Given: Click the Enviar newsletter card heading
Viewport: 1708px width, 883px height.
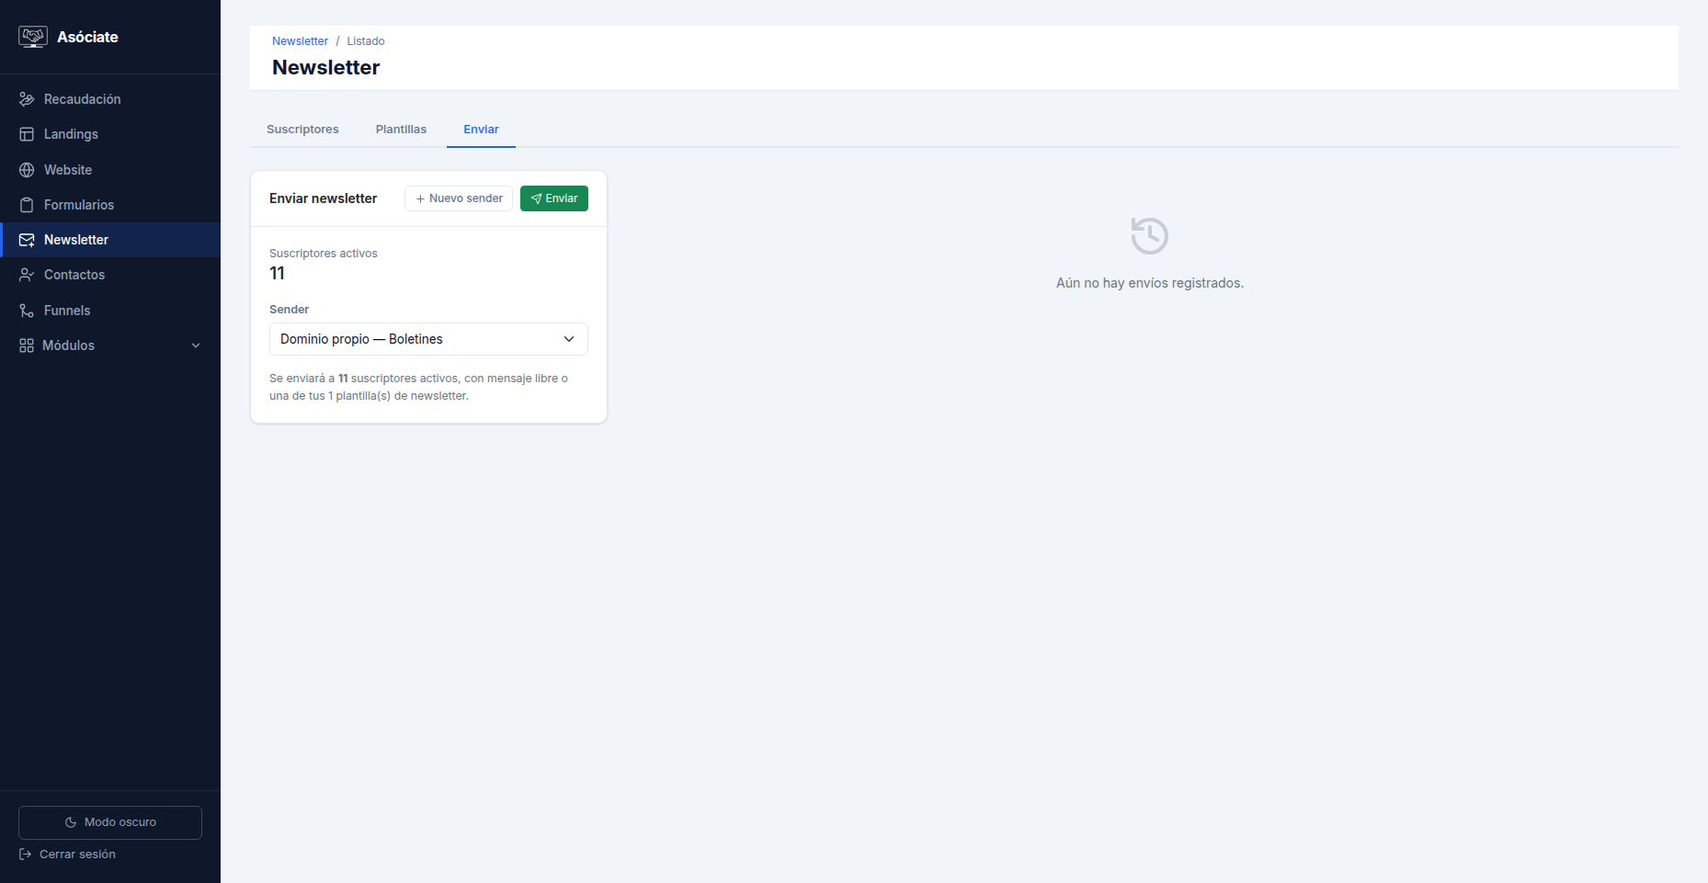Looking at the screenshot, I should pos(323,198).
